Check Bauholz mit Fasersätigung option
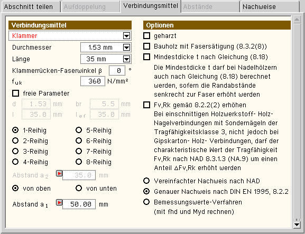 pos(146,46)
